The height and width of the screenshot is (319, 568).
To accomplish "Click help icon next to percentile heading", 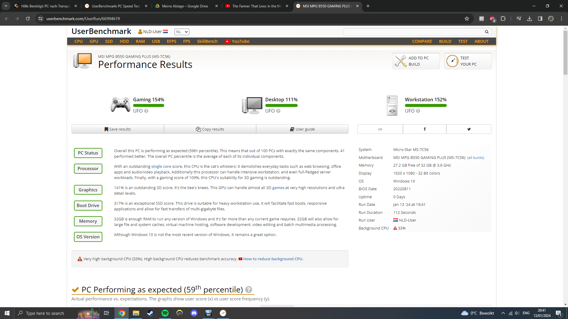I will click(249, 290).
